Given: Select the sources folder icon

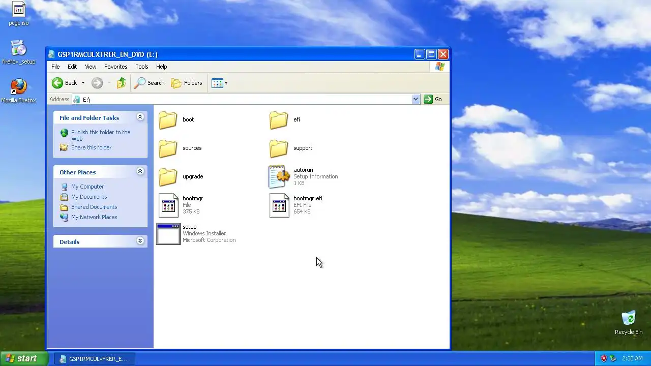Looking at the screenshot, I should click(168, 148).
